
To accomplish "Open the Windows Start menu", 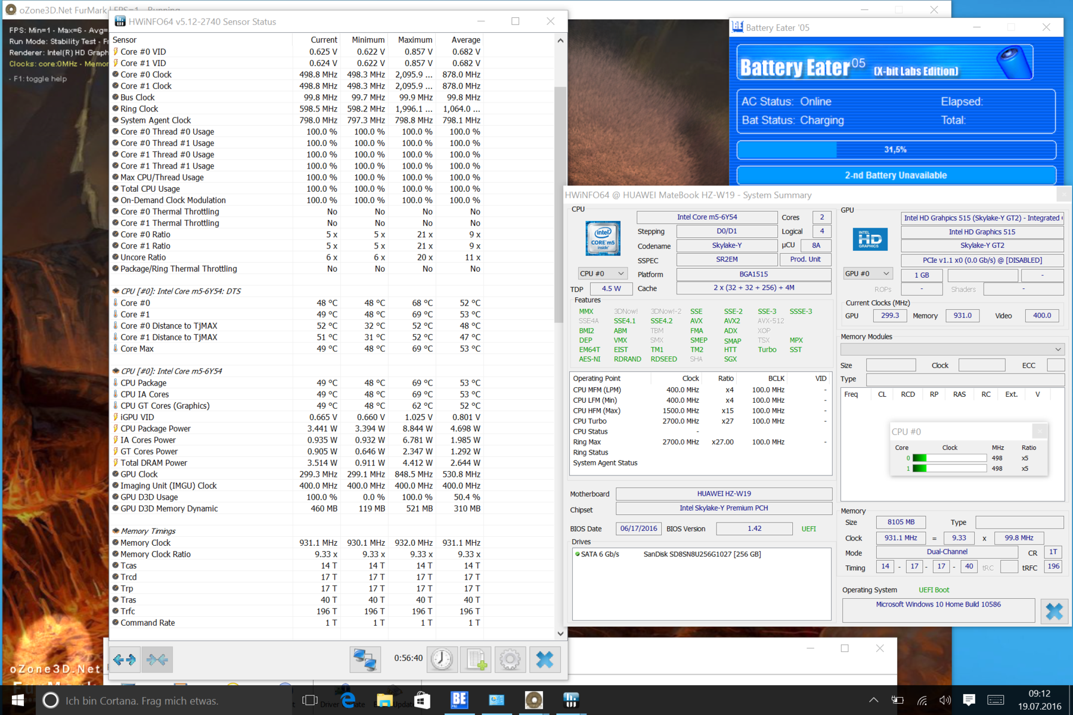I will (x=18, y=700).
